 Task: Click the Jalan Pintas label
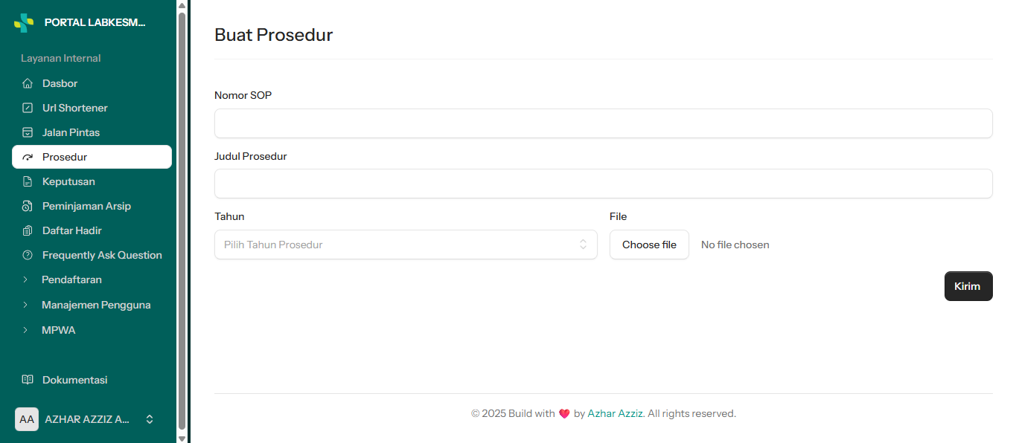click(x=71, y=132)
